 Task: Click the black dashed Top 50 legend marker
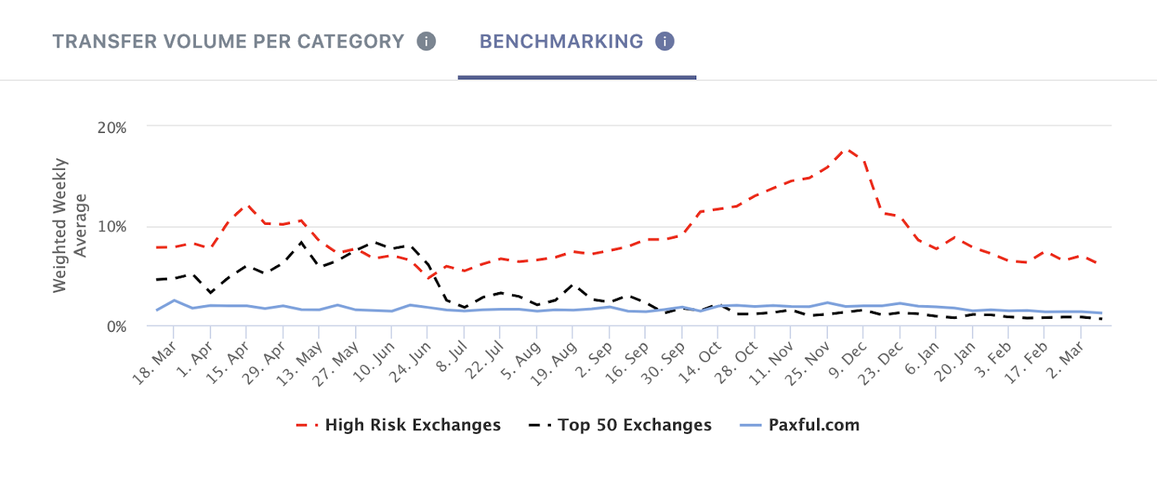pos(539,425)
